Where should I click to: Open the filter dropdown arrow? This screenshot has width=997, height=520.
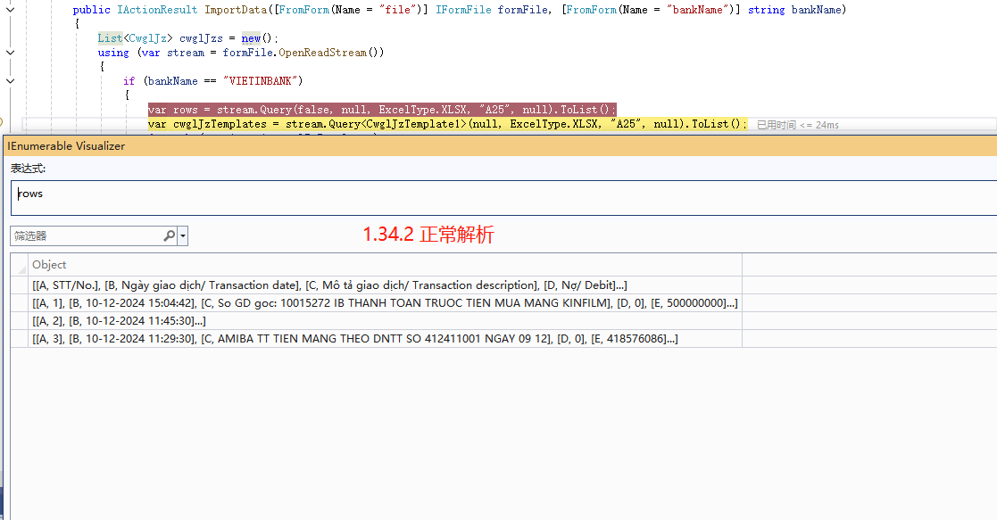(x=183, y=235)
